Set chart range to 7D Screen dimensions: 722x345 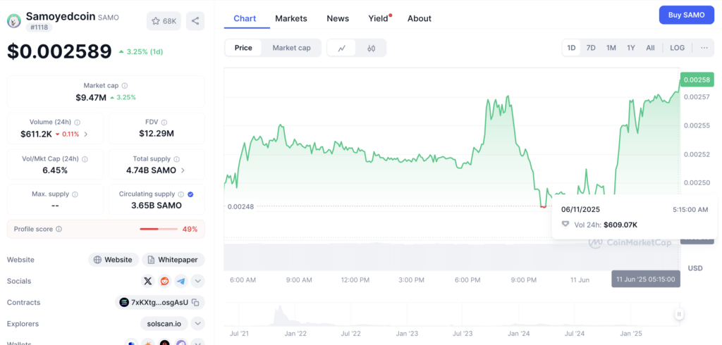pyautogui.click(x=591, y=48)
